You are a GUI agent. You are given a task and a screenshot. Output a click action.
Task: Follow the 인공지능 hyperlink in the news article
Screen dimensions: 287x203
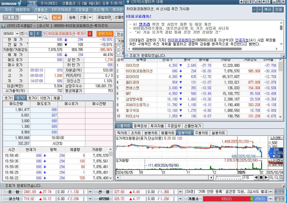242,40
